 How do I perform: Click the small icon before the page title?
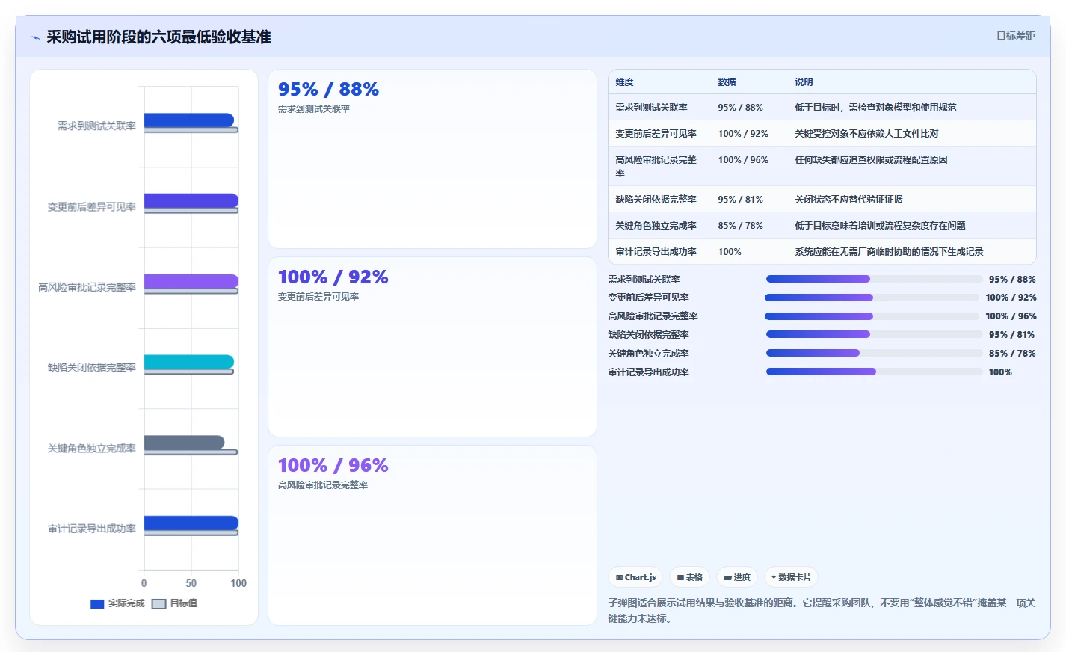click(x=35, y=37)
